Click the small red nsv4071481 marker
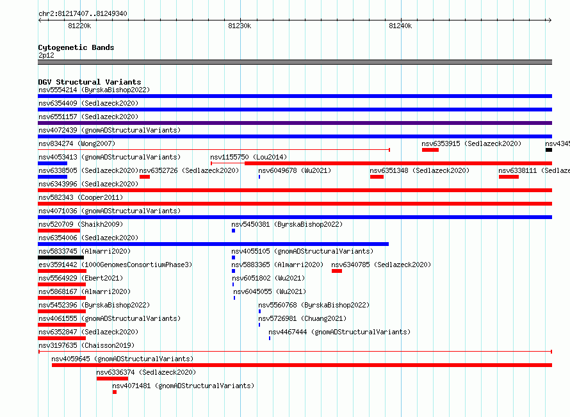Image resolution: width=570 pixels, height=417 pixels. (x=115, y=392)
